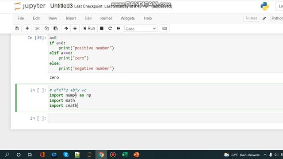Open the cell type Code dropdown
This screenshot has width=283, height=159.
(x=141, y=29)
